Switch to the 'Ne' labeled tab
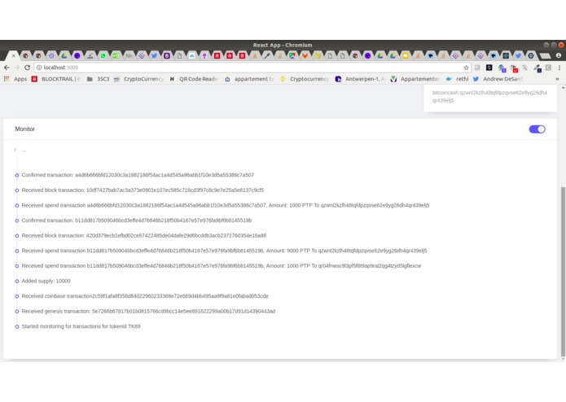The image size is (566, 402). point(129,55)
